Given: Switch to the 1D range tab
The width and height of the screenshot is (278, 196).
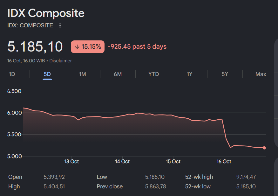Looking at the screenshot, I should (x=12, y=74).
